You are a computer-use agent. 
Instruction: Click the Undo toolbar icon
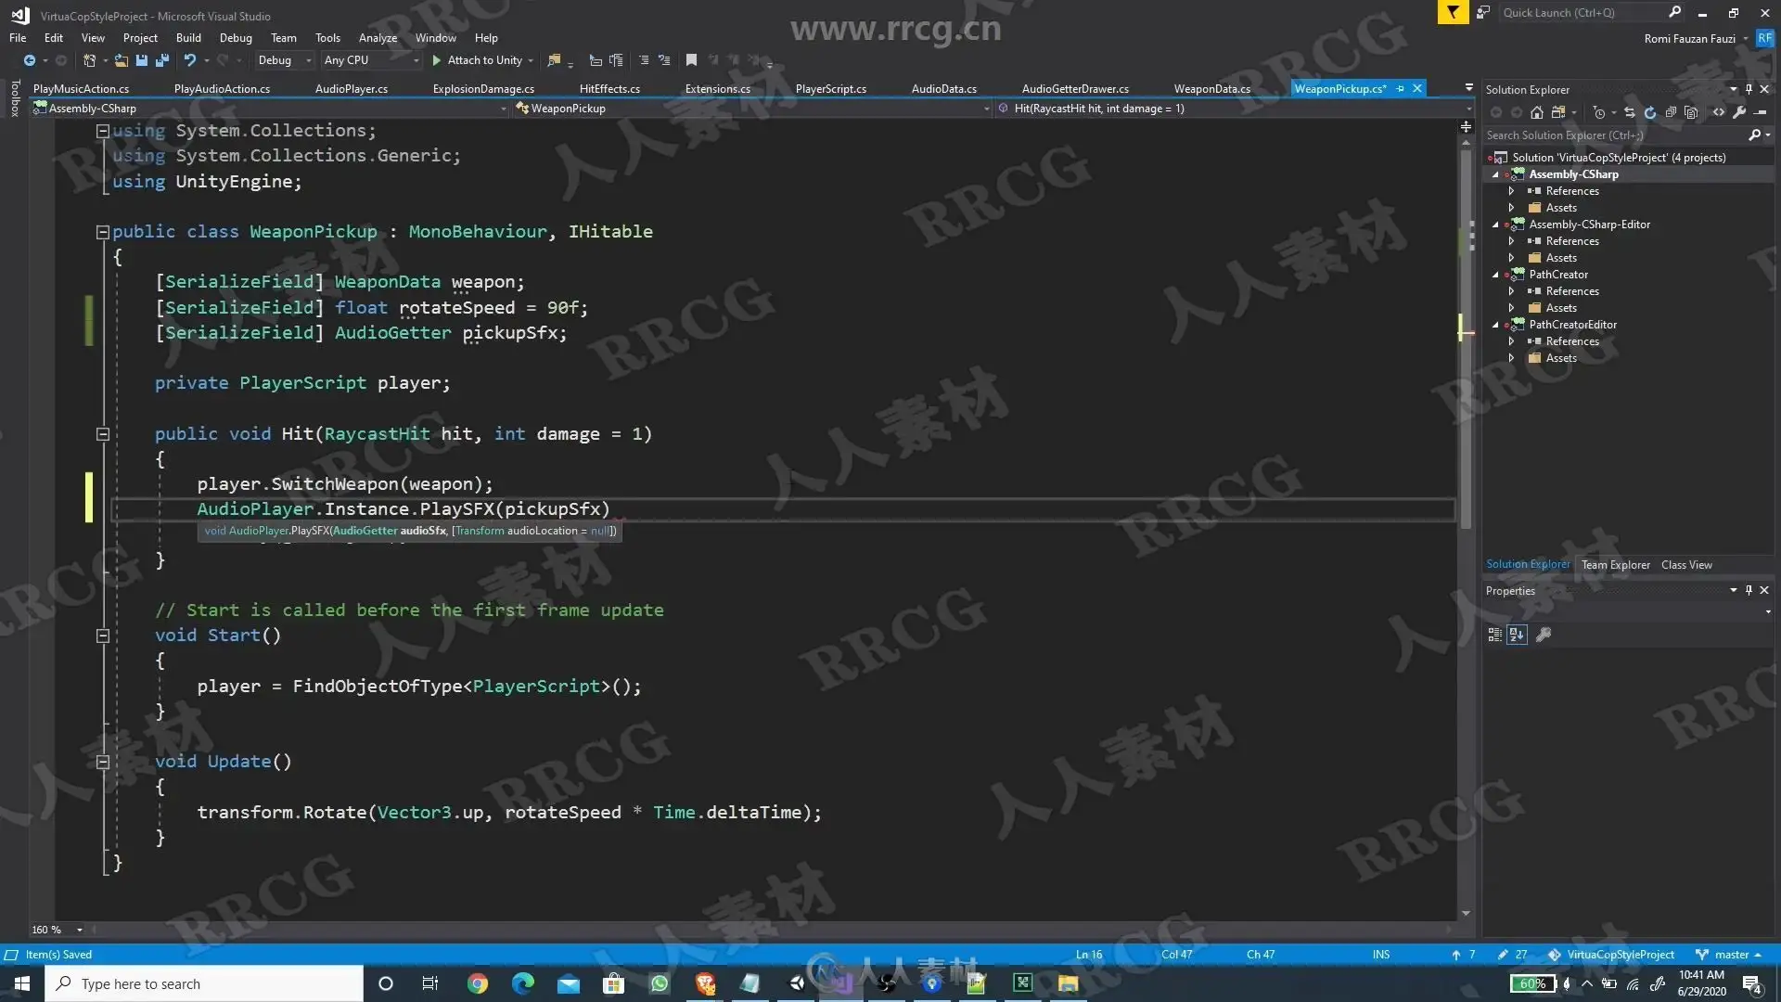click(x=190, y=60)
